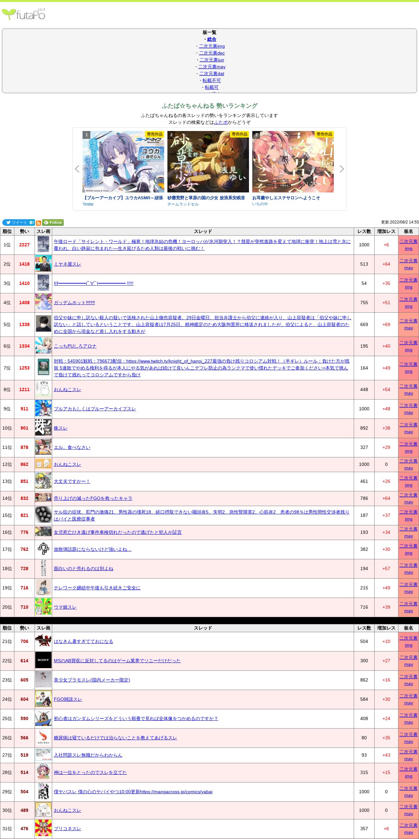Sort by 勢い column header in first table
This screenshot has width=419, height=839.
click(x=24, y=231)
